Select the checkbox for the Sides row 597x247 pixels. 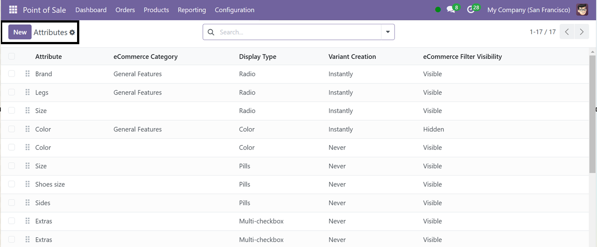[12, 203]
